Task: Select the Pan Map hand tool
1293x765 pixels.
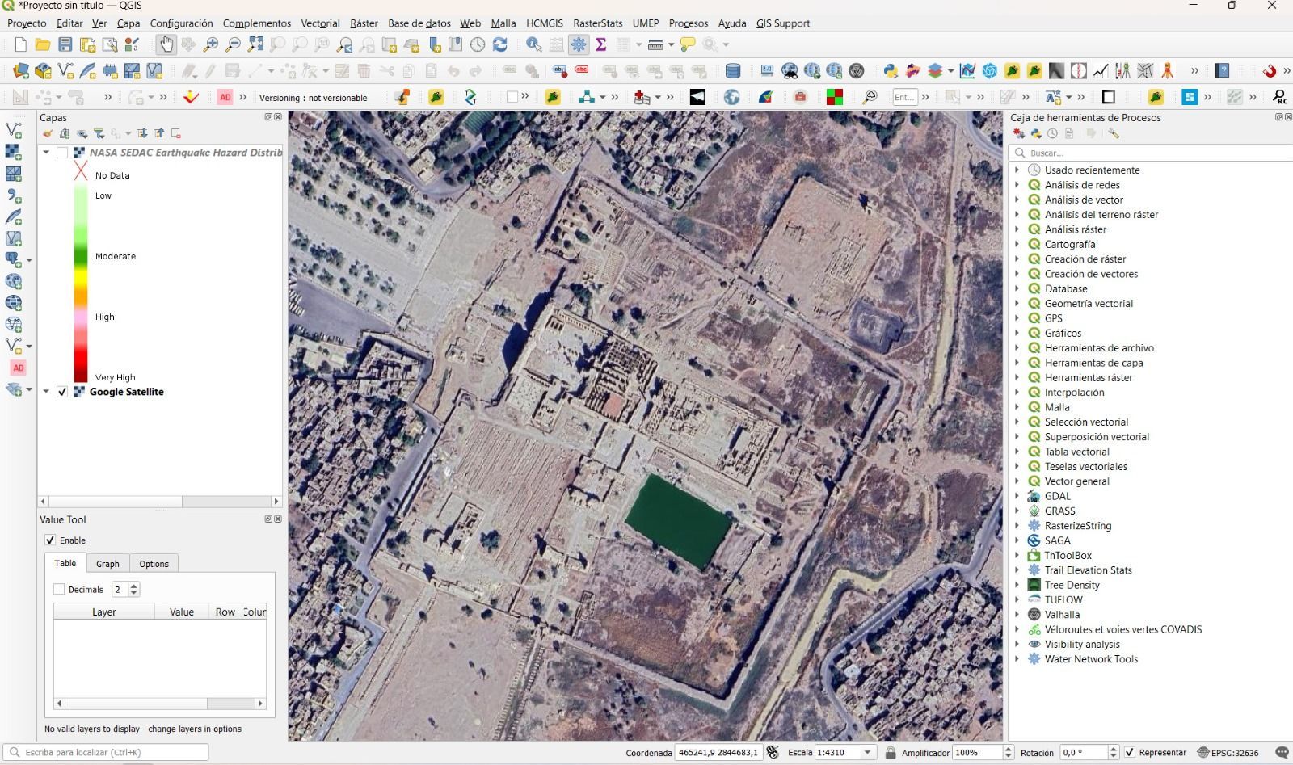Action: point(166,44)
